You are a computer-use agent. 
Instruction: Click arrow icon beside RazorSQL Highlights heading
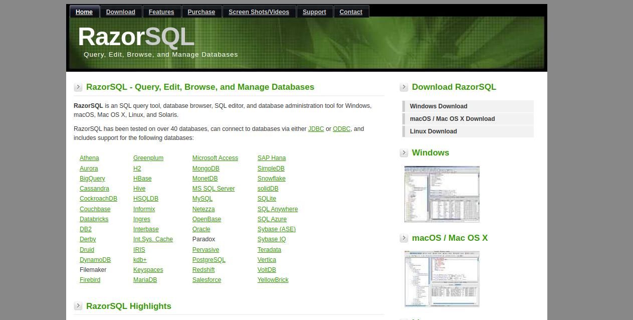78,306
